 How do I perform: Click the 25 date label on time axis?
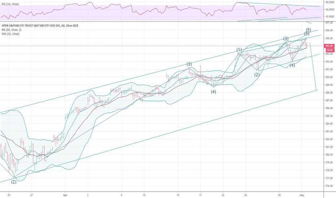tap(9, 195)
